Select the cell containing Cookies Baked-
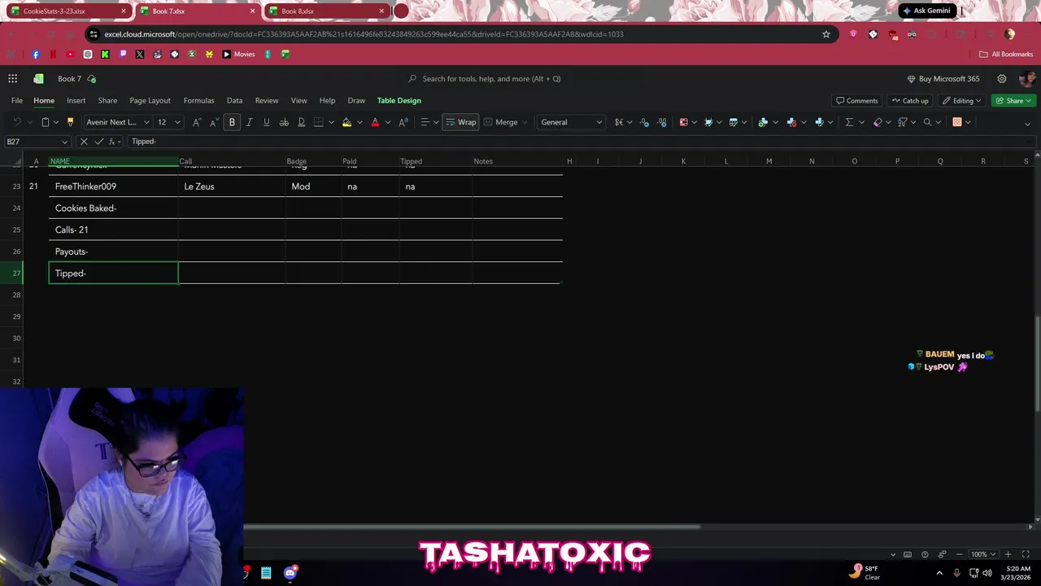This screenshot has width=1041, height=586. 114,208
